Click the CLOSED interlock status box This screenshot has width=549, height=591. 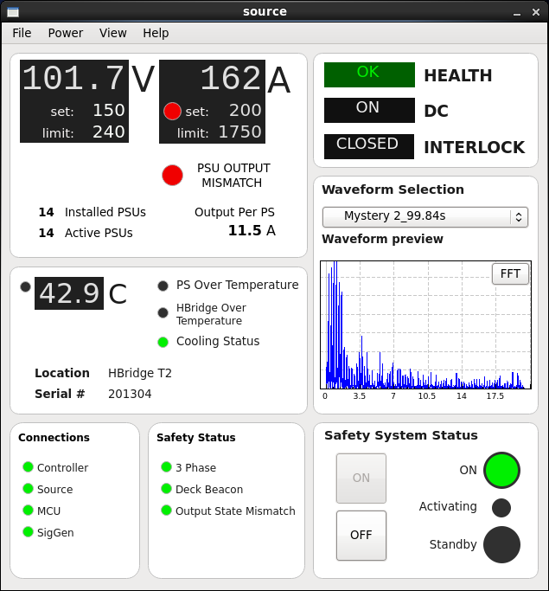coord(369,146)
